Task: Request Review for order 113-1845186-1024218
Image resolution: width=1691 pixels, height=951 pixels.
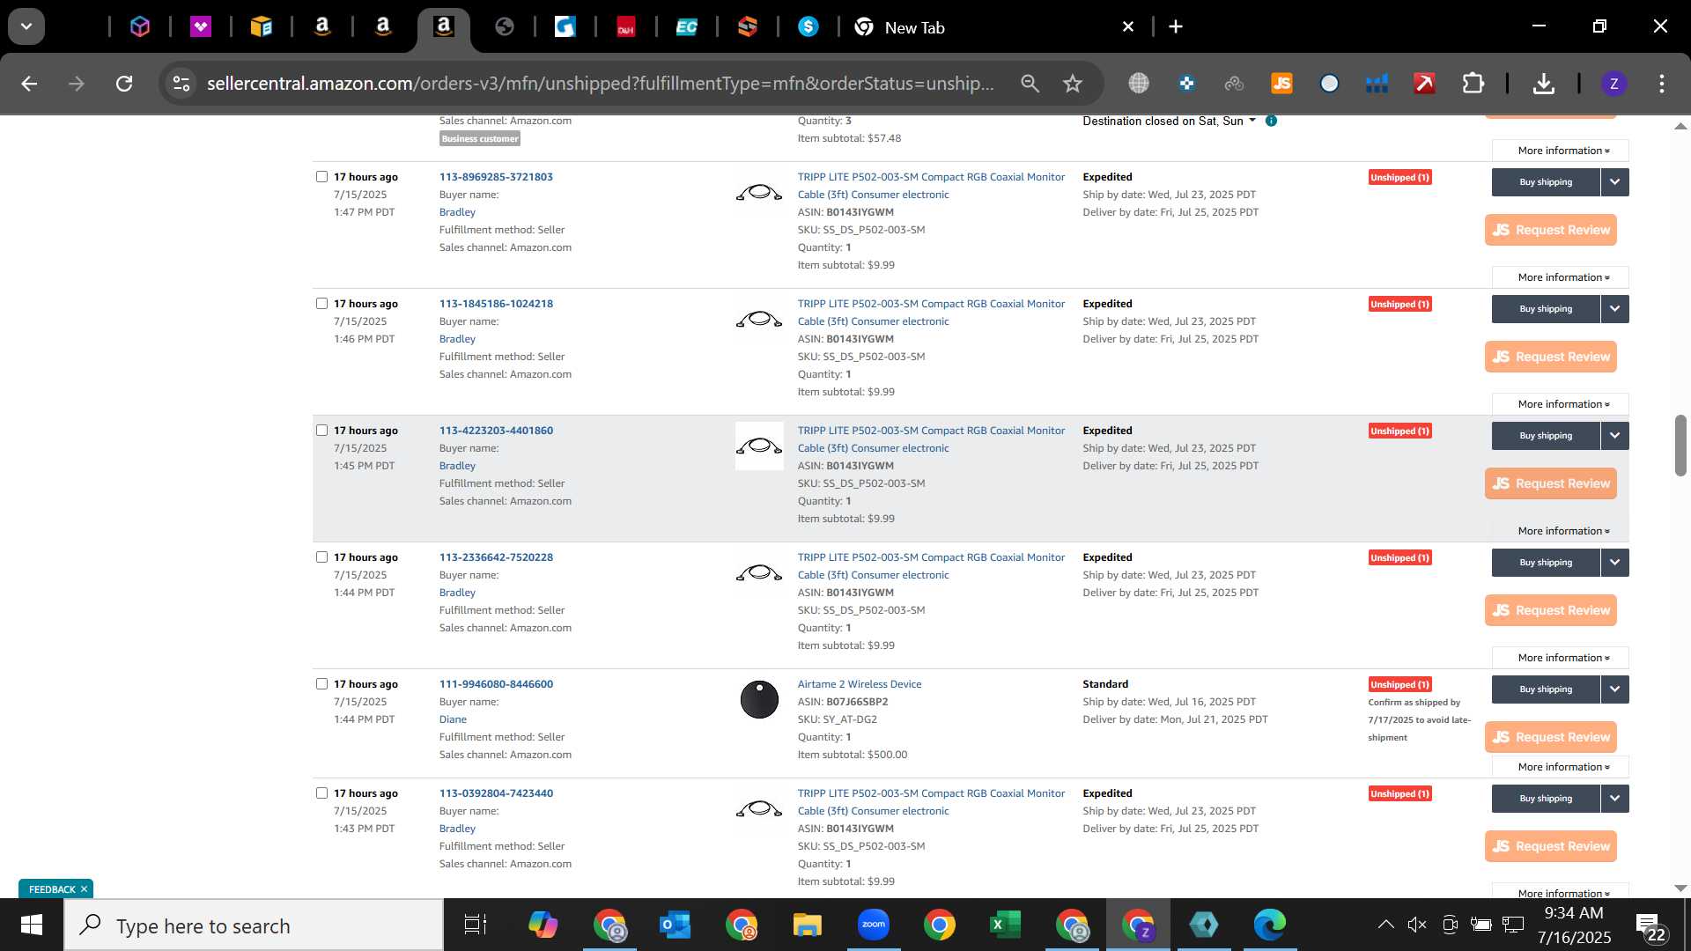Action: pos(1551,357)
